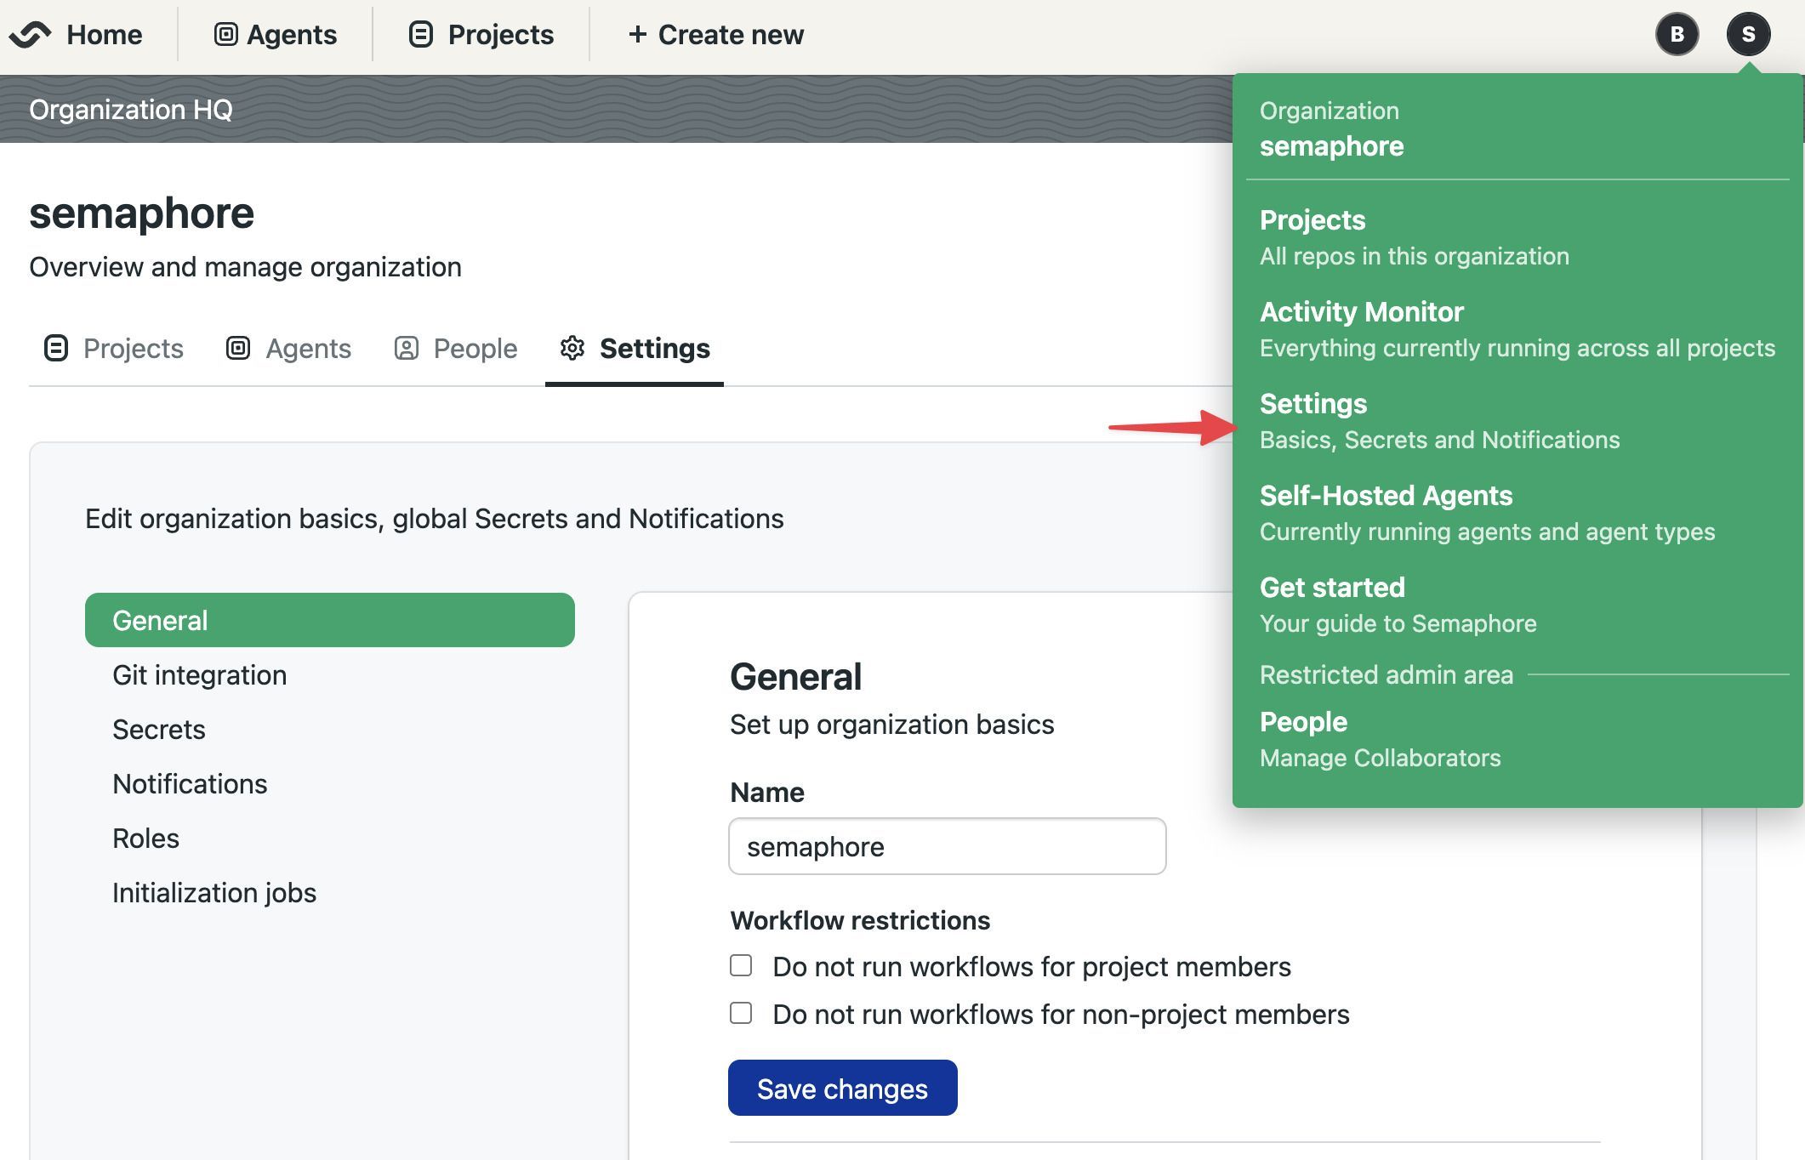The image size is (1805, 1160).
Task: Toggle the S organization avatar menu
Action: [x=1748, y=35]
